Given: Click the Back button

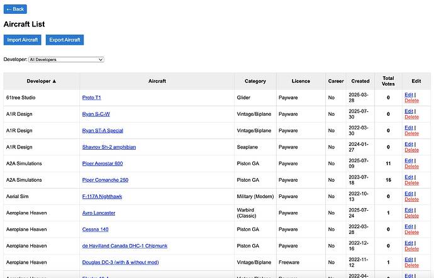Looking at the screenshot, I should pos(15,9).
